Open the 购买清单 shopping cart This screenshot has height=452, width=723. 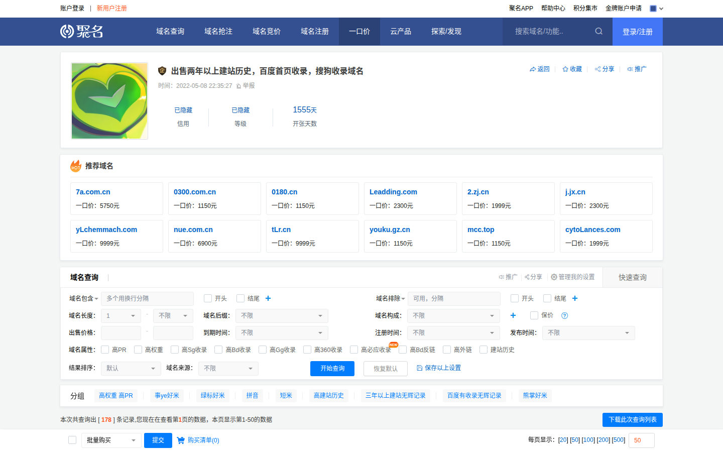[x=198, y=440]
